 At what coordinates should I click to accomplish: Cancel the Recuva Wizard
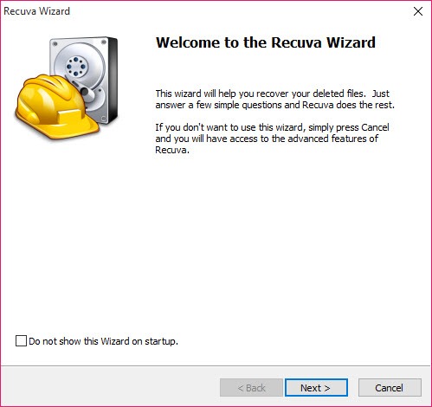[390, 388]
